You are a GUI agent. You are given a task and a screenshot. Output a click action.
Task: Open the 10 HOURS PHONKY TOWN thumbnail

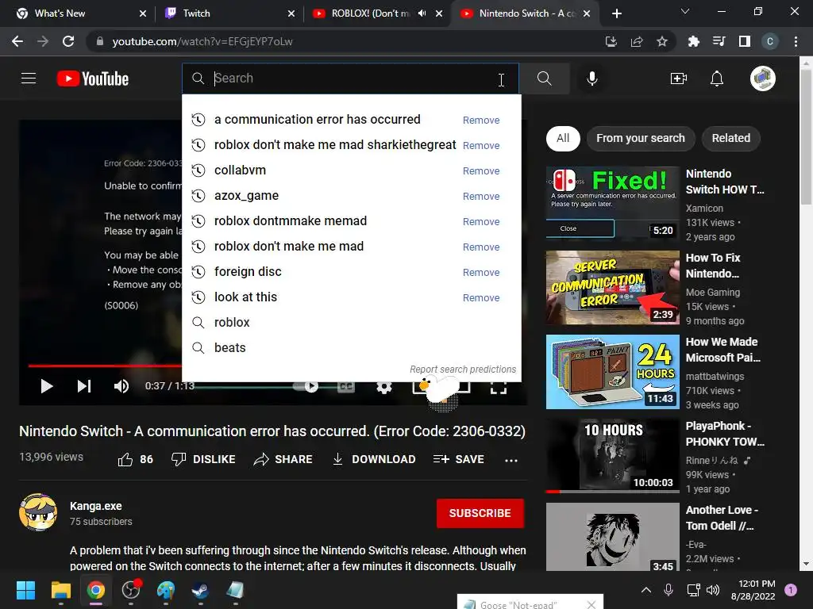[613, 456]
